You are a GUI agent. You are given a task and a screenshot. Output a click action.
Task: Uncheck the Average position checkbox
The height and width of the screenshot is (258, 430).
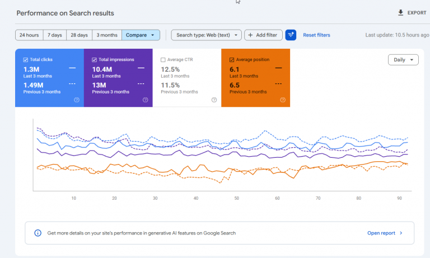232,60
